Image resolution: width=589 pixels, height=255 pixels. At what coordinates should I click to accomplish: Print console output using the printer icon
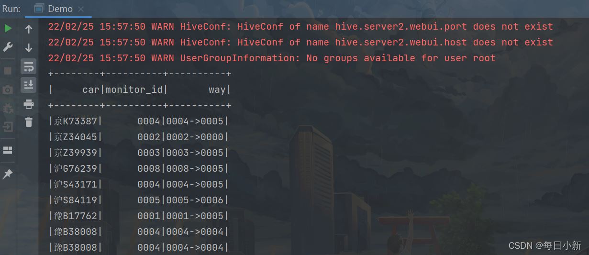[29, 104]
